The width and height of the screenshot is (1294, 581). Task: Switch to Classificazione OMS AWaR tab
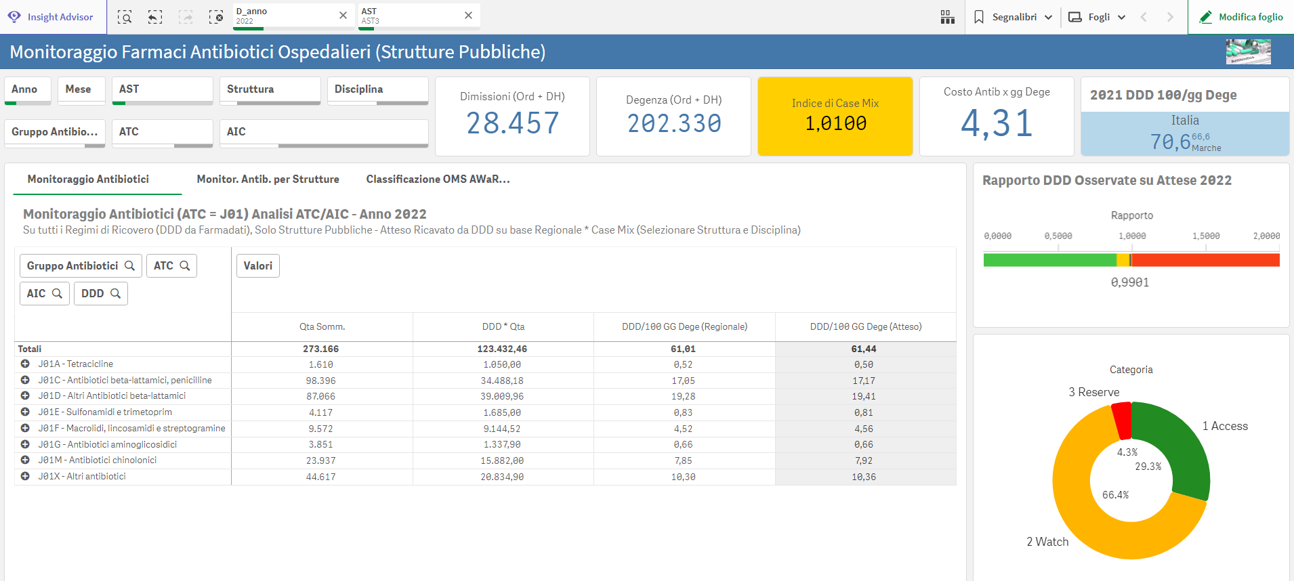[438, 179]
